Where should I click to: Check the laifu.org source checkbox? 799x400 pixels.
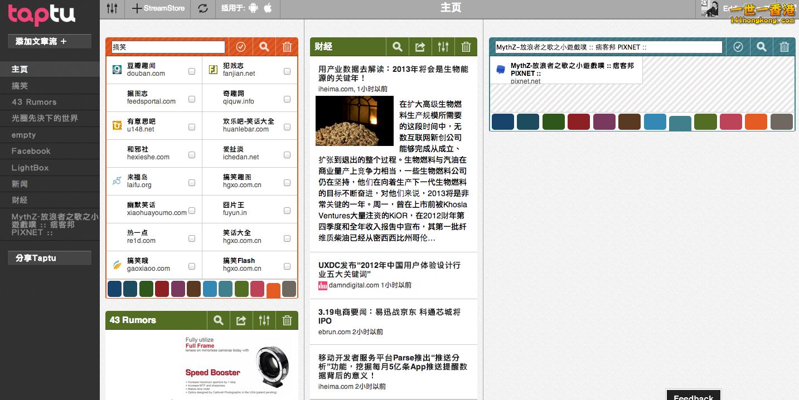click(x=192, y=183)
